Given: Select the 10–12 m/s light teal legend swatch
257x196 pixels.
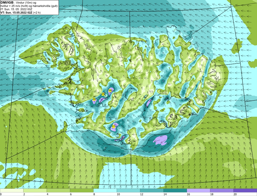Looking at the screenshot, I should (x=128, y=191).
